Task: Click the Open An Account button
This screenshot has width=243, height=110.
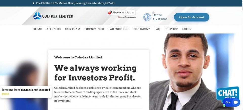Action: (x=191, y=17)
